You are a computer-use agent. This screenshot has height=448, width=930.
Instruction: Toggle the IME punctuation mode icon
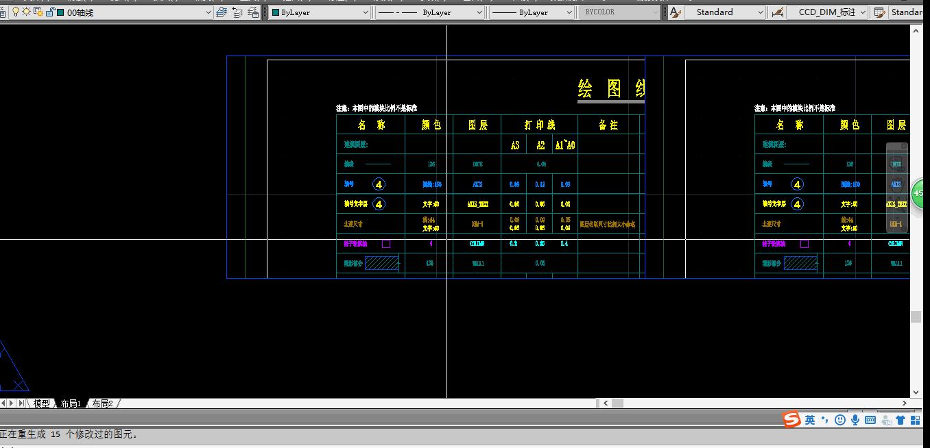click(825, 420)
